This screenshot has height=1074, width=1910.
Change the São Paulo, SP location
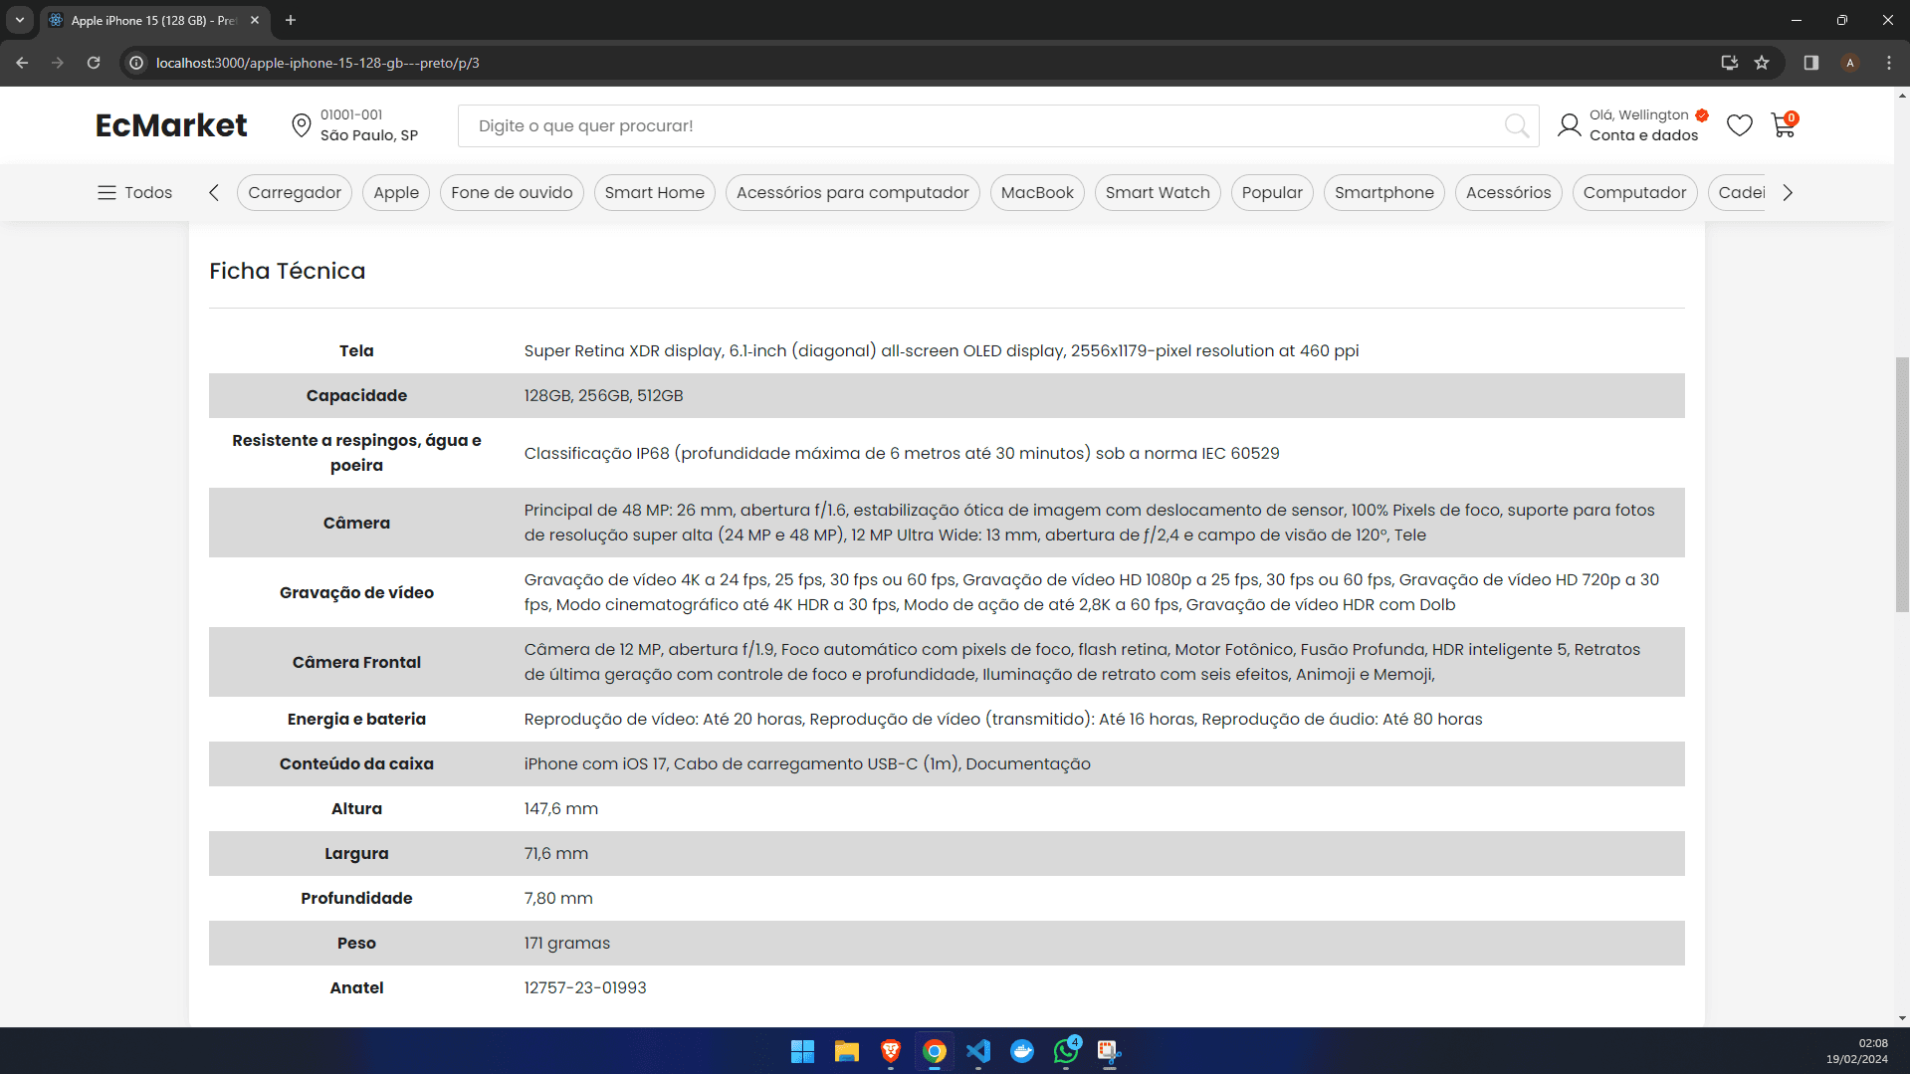(x=369, y=135)
